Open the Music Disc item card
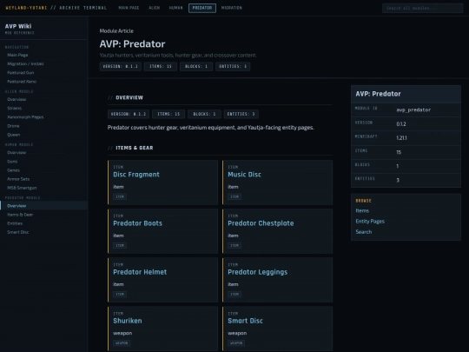 click(278, 183)
